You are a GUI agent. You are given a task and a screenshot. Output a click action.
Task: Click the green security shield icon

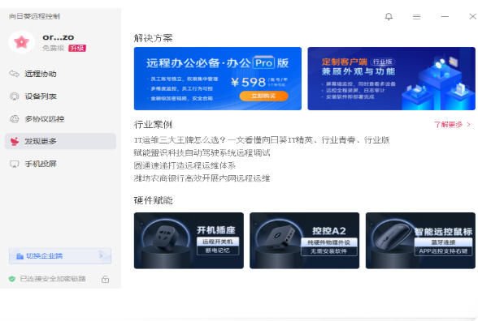point(12,279)
